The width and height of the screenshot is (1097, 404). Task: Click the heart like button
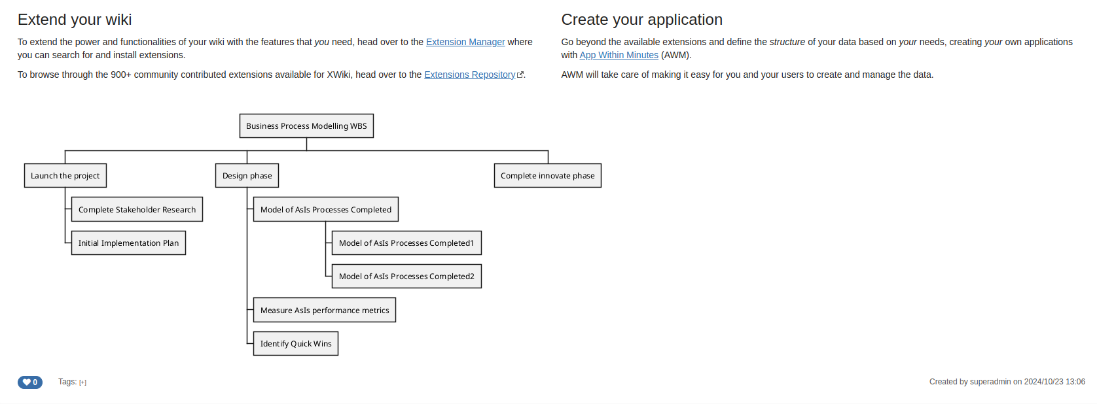pos(30,382)
